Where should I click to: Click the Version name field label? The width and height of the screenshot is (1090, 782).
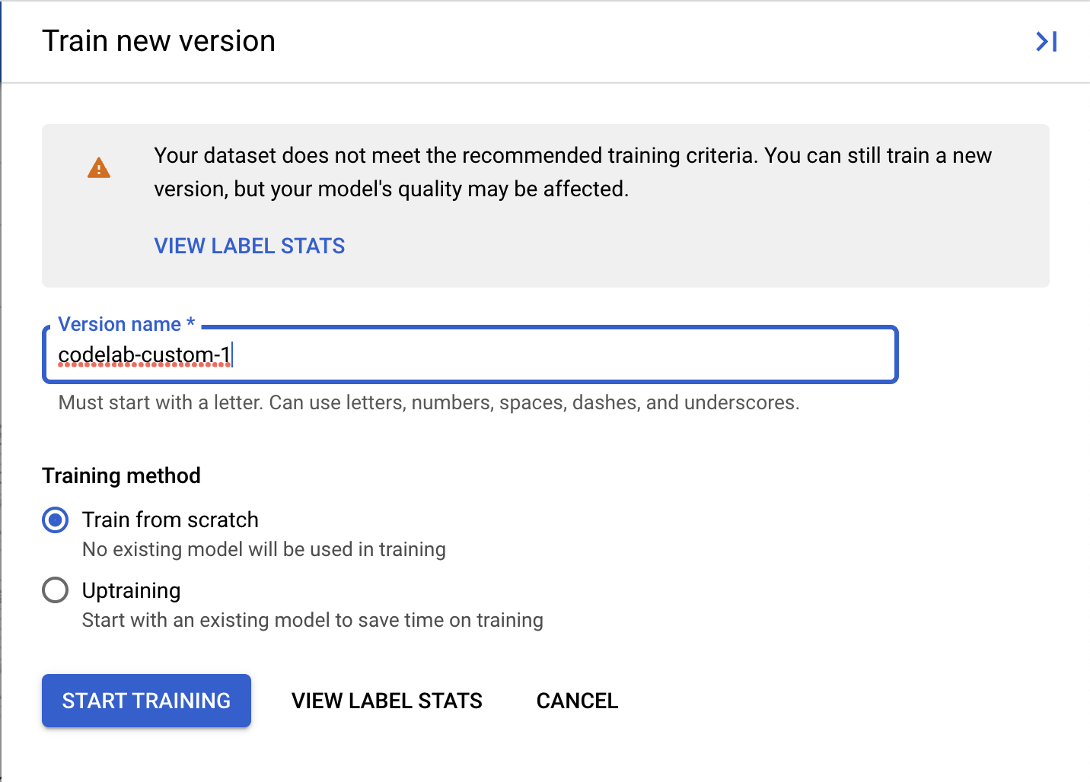[120, 325]
